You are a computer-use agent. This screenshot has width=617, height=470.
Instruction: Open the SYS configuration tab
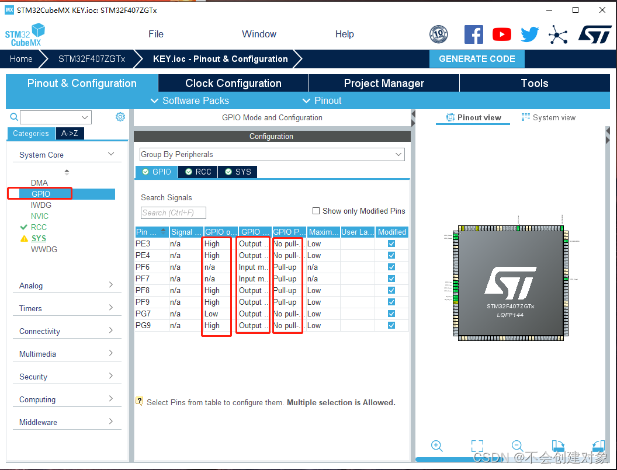pyautogui.click(x=238, y=172)
